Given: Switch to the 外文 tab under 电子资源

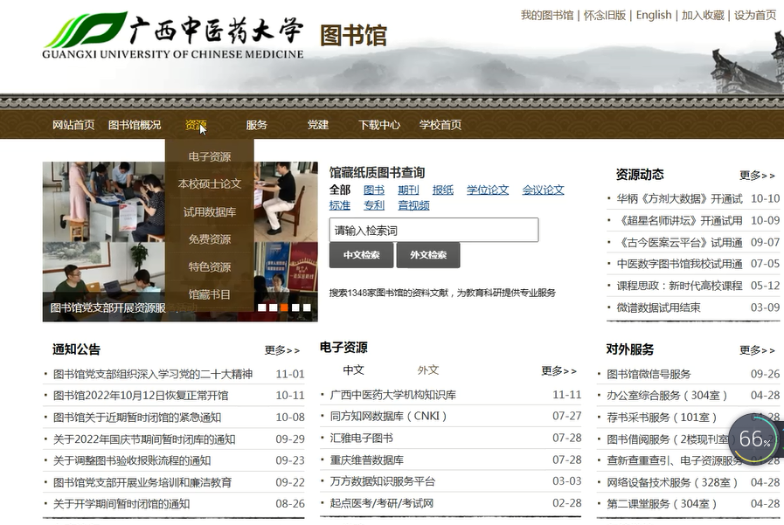Looking at the screenshot, I should (427, 370).
